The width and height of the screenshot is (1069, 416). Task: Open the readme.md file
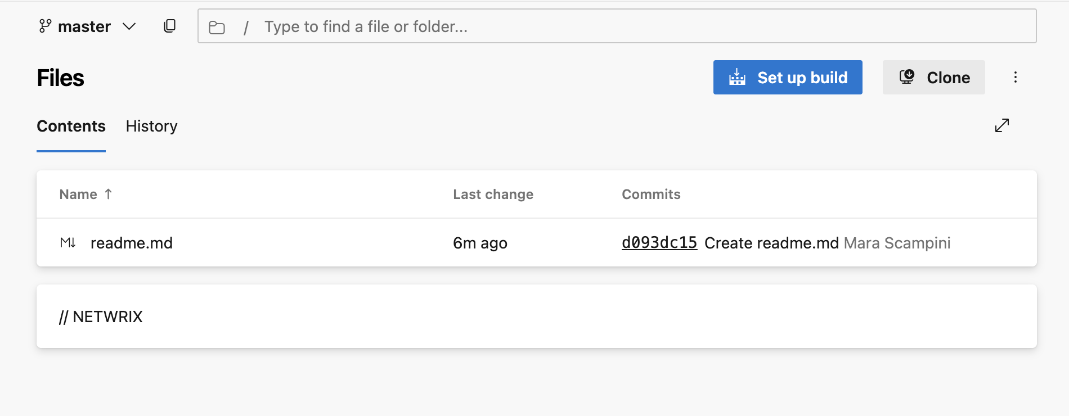(x=132, y=242)
